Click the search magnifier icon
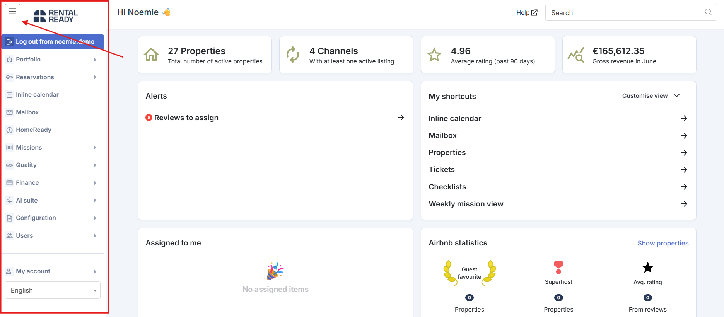The height and width of the screenshot is (317, 724). pos(709,12)
